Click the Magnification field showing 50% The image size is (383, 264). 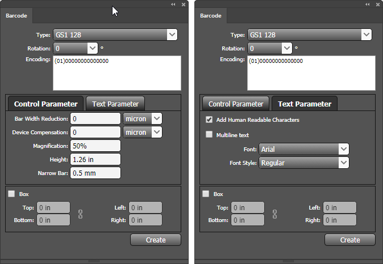[x=95, y=146]
